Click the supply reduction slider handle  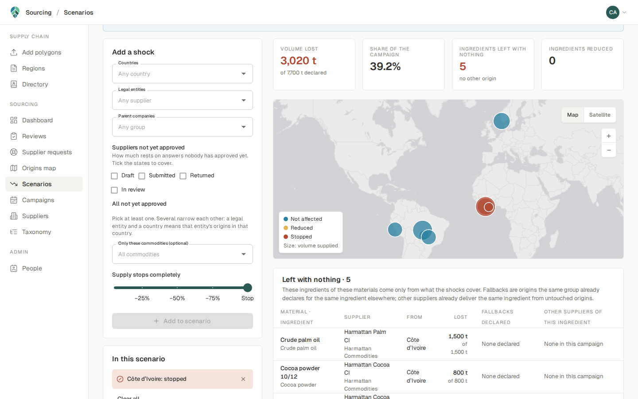click(x=248, y=288)
